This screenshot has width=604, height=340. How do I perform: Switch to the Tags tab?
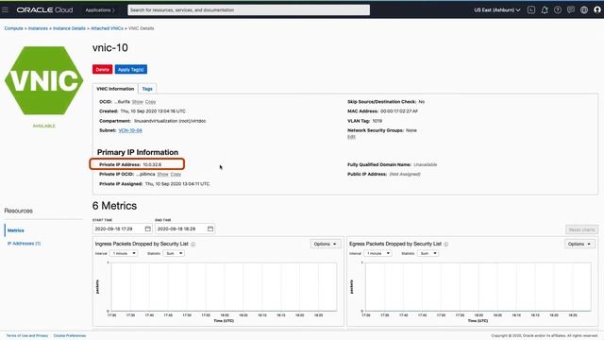pyautogui.click(x=147, y=89)
